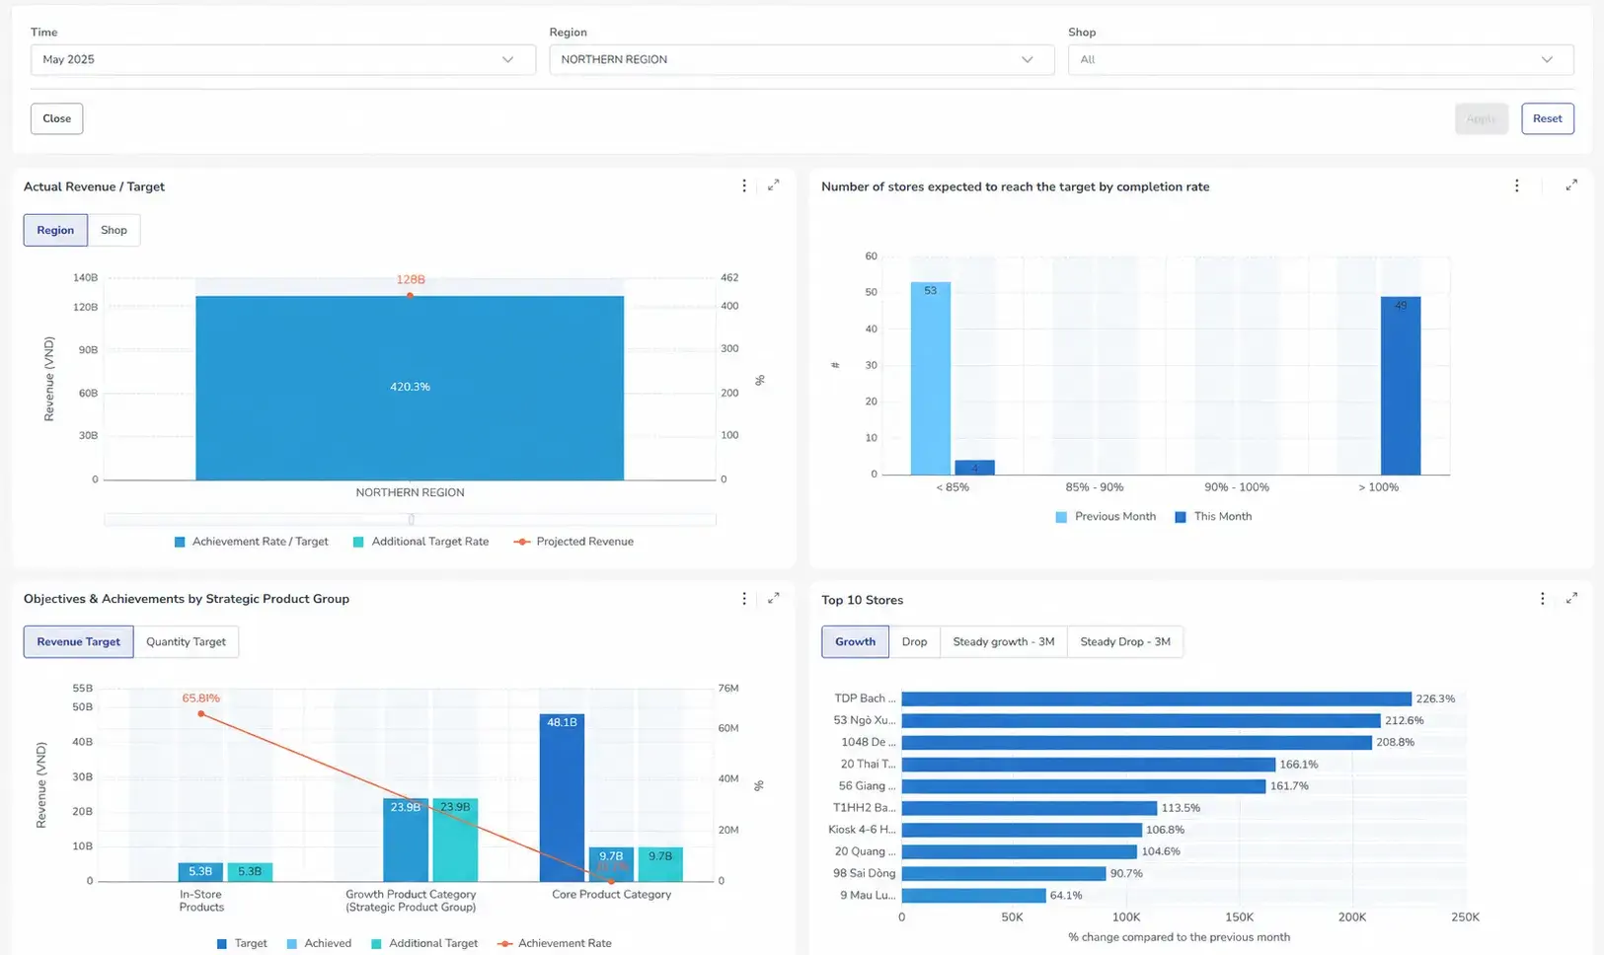Click the Previous Month bar labeled 53
Image resolution: width=1604 pixels, height=955 pixels.
[930, 378]
